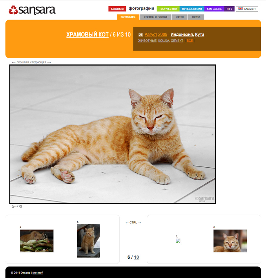Viewport: 266px width, 278px height.
Task: Select the поиск tab
Action: coord(196,17)
